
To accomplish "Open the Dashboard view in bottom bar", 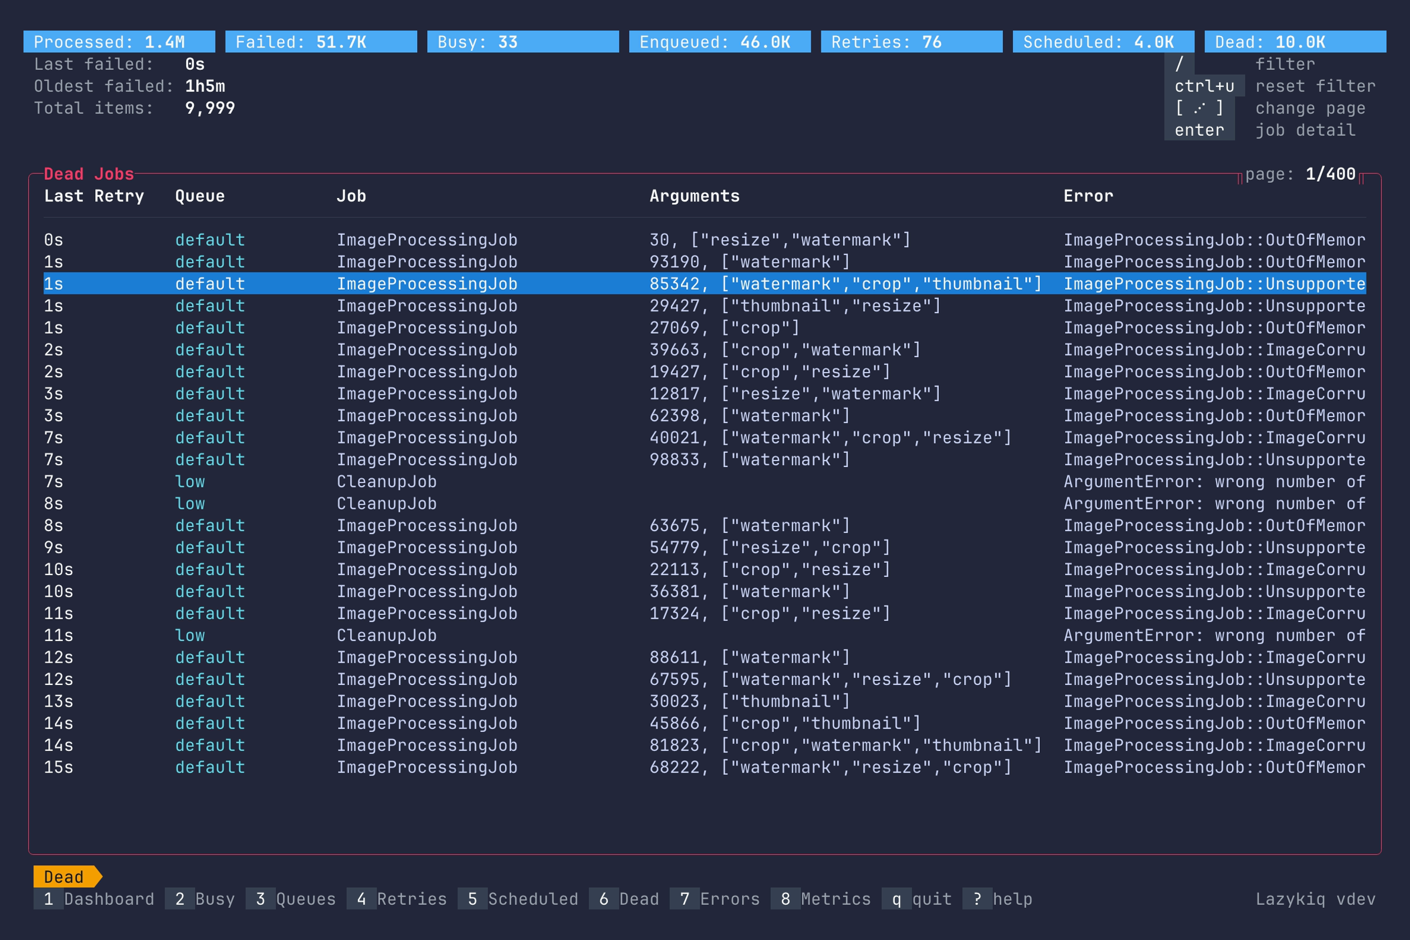I will tap(94, 899).
